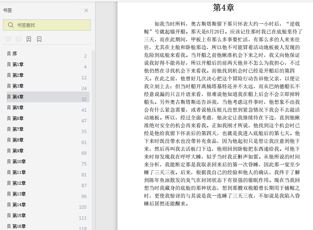
Task: Select the 第13章 bookmark
Action: click(48, 194)
